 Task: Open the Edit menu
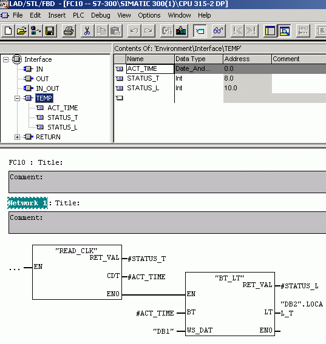[35, 15]
